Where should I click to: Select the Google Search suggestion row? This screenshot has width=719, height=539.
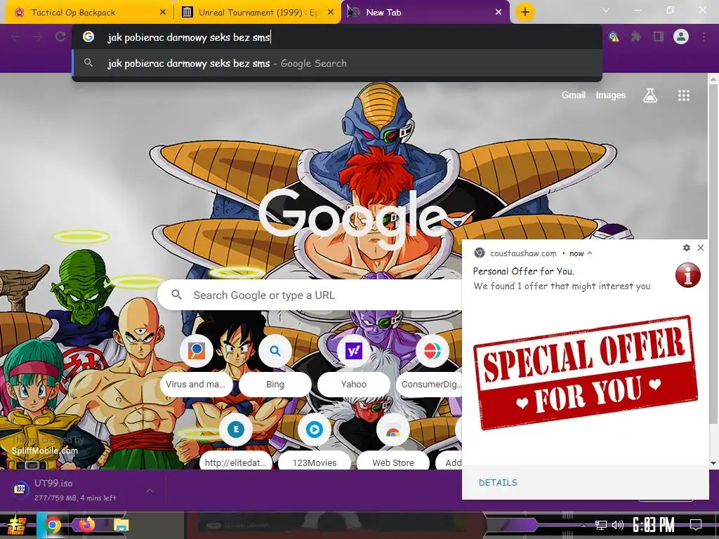337,63
